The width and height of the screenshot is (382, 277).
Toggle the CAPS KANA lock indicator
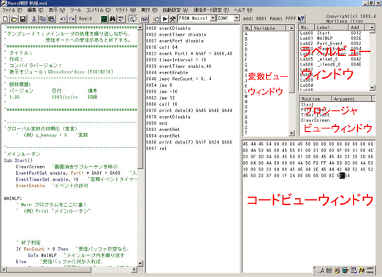point(370,270)
